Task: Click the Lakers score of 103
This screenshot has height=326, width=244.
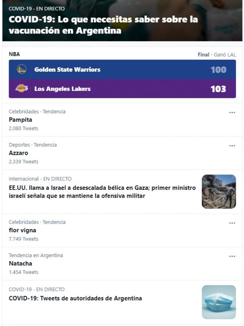Action: click(x=218, y=89)
